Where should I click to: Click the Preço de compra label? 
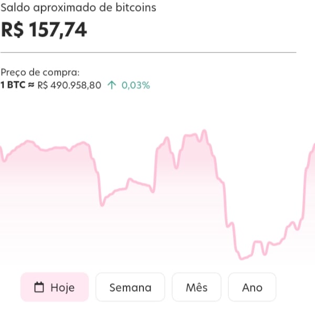(x=40, y=72)
